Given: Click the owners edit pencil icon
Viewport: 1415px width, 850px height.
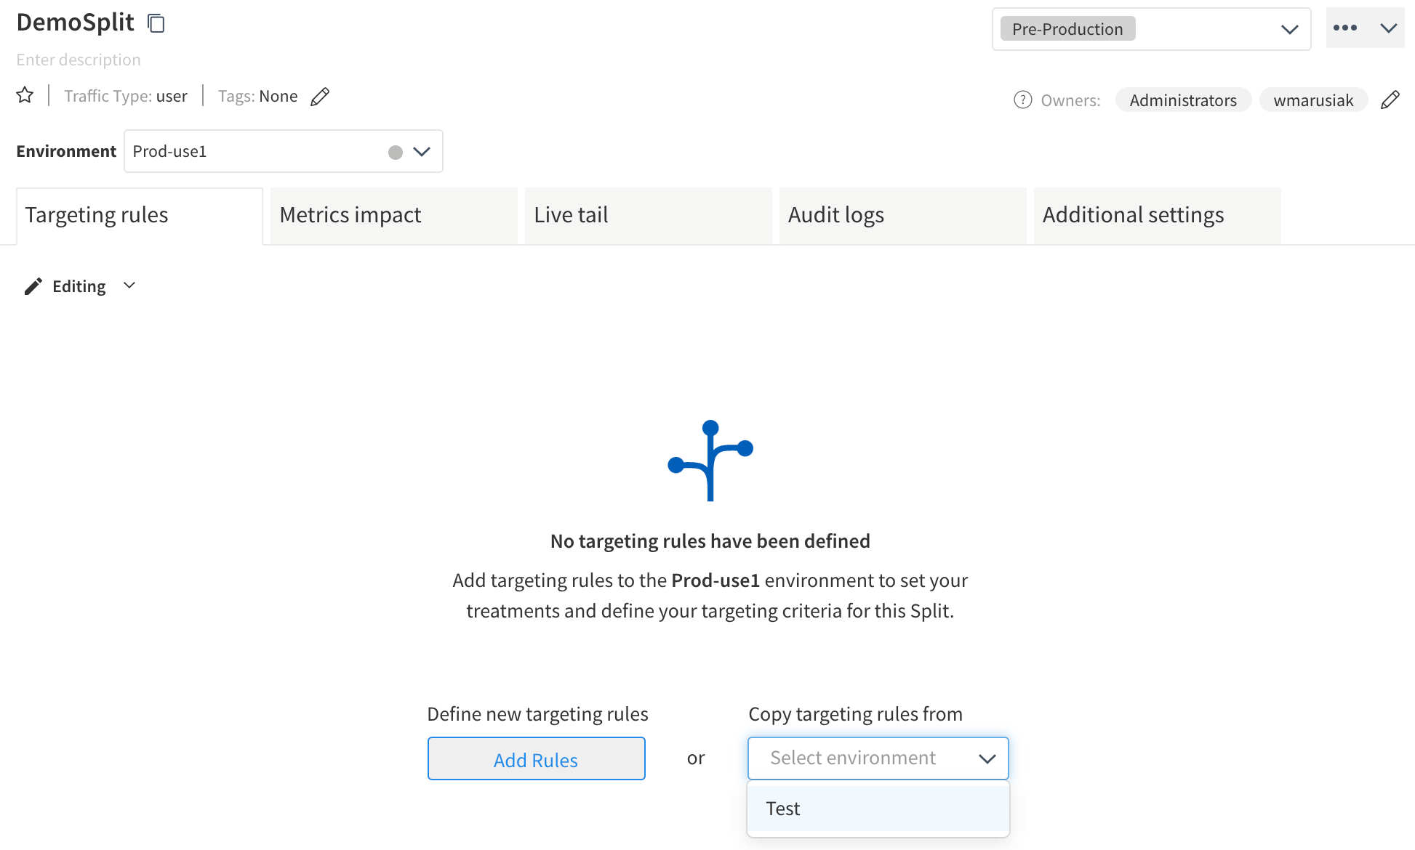Looking at the screenshot, I should point(1392,99).
